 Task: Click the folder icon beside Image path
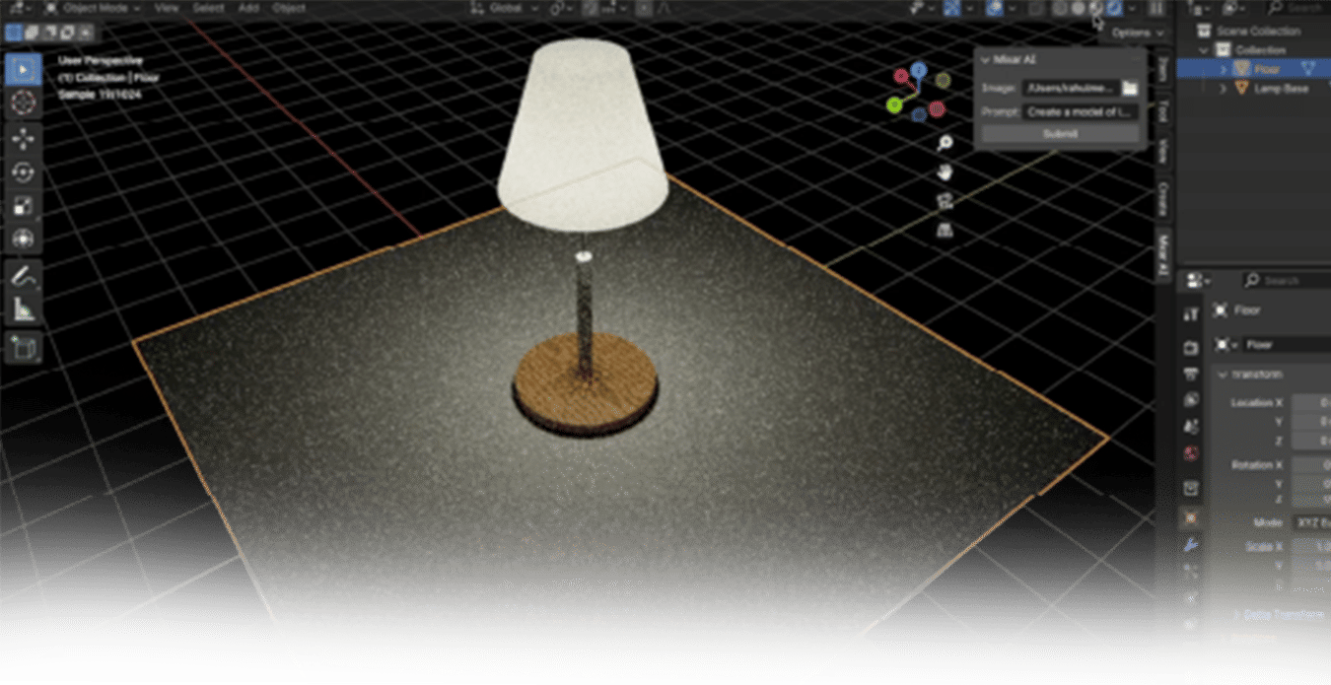pyautogui.click(x=1130, y=88)
